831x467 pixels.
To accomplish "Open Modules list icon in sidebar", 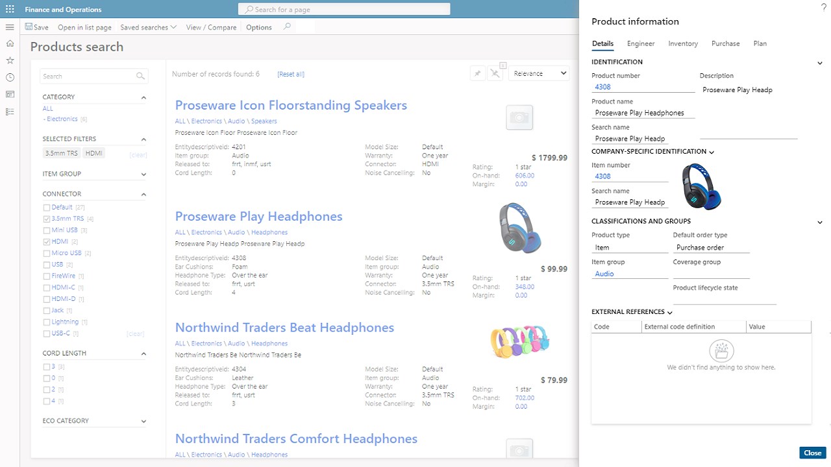I will pos(10,112).
